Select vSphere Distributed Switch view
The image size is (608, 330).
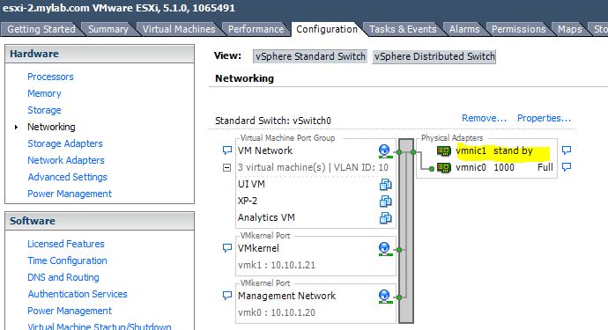pos(434,56)
